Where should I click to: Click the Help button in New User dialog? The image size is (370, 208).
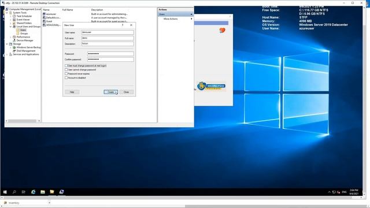(x=72, y=92)
